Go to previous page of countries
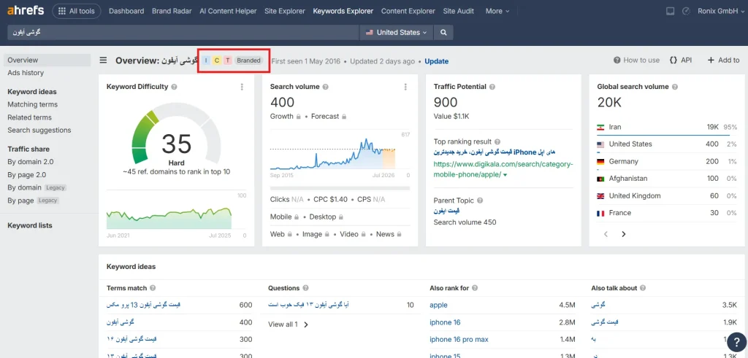This screenshot has width=748, height=358. pyautogui.click(x=606, y=234)
